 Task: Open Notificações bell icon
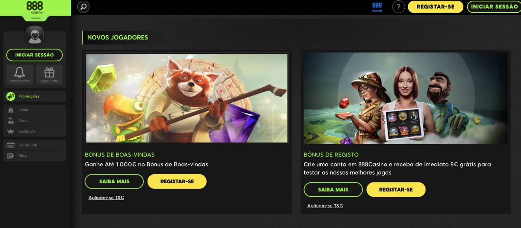[x=20, y=74]
